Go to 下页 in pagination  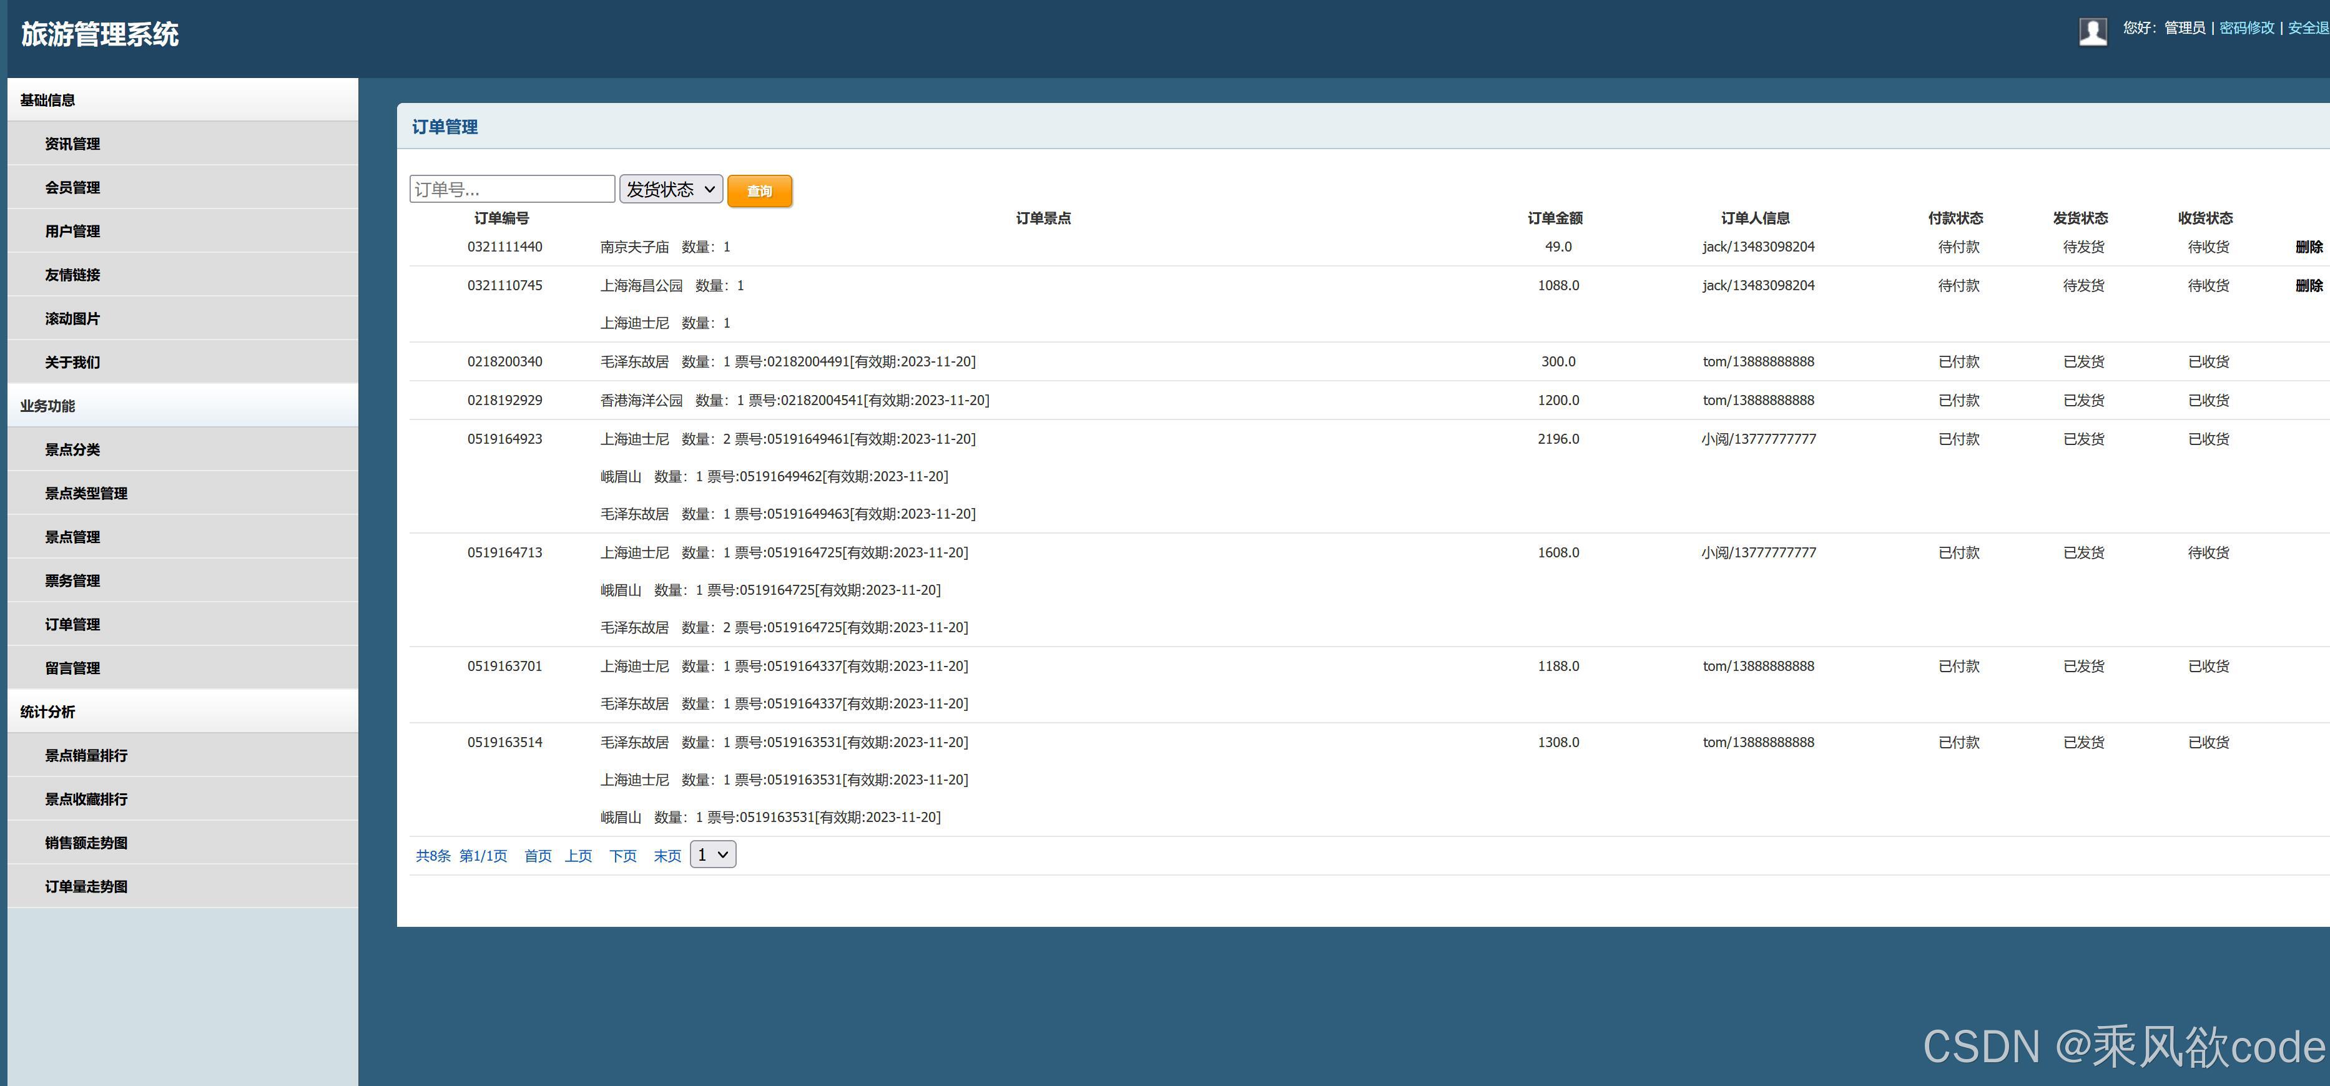click(x=622, y=856)
